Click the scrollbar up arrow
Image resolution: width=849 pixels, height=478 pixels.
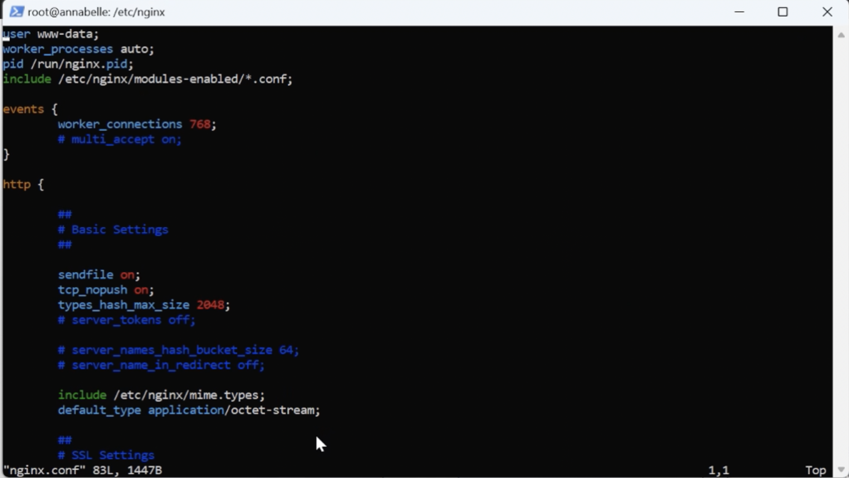pyautogui.click(x=841, y=35)
